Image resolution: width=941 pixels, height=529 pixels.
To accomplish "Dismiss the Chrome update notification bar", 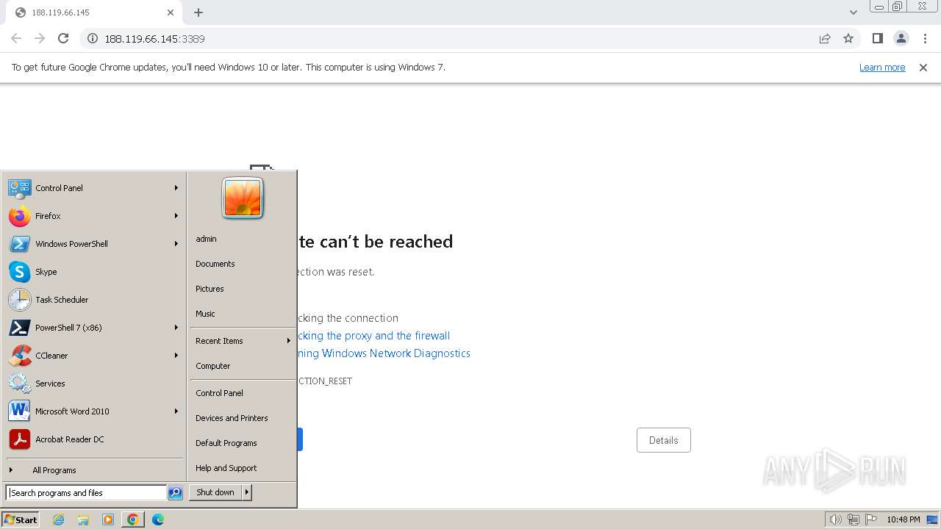I will [923, 67].
